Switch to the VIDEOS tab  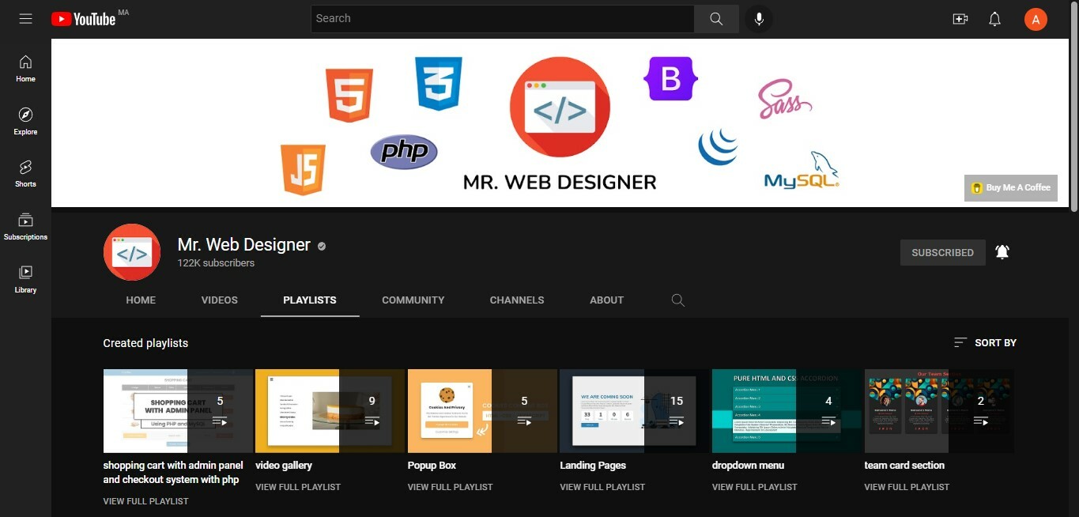(x=219, y=300)
